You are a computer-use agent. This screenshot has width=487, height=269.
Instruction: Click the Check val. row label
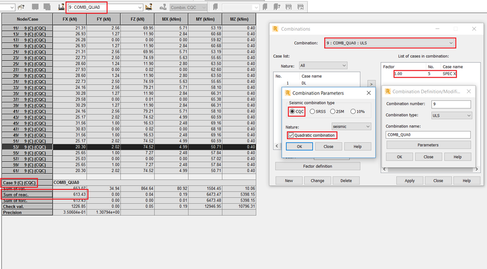(27, 206)
